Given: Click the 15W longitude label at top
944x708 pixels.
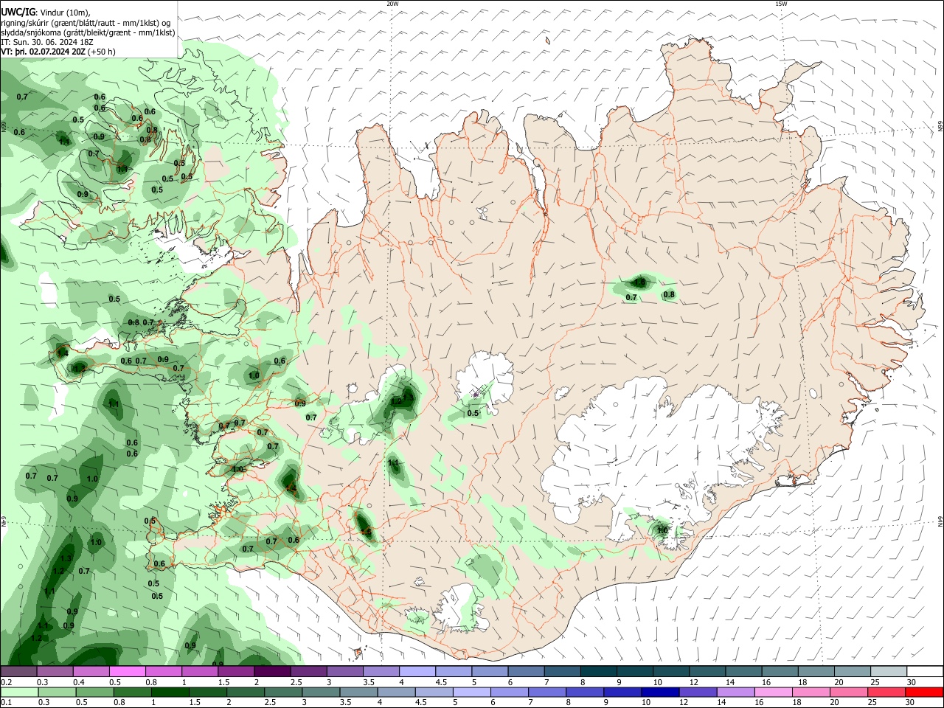Looking at the screenshot, I should pos(781,4).
